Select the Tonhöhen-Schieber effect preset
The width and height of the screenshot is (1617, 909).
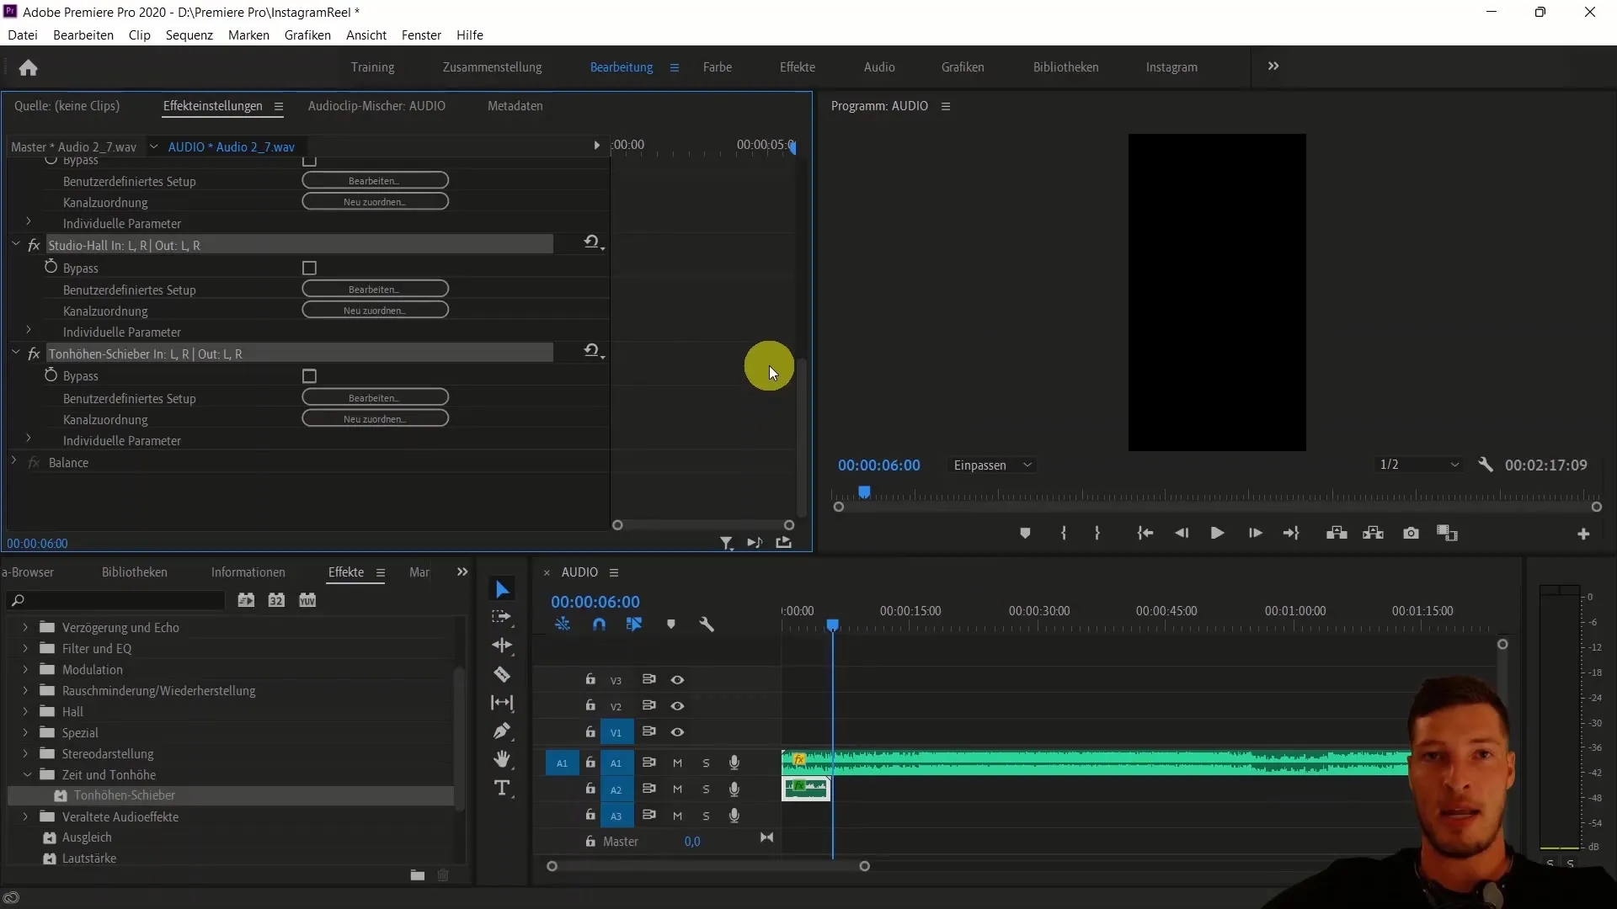pos(125,795)
